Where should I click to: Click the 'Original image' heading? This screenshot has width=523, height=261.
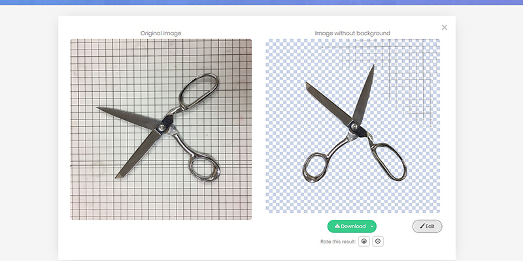pos(161,33)
